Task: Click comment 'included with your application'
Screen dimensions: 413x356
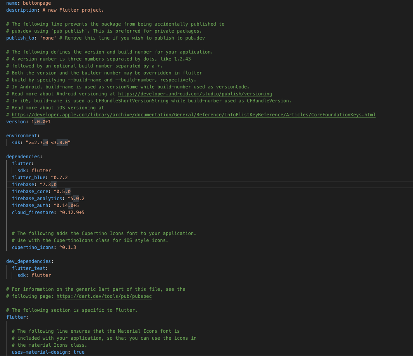Action: pos(104,338)
